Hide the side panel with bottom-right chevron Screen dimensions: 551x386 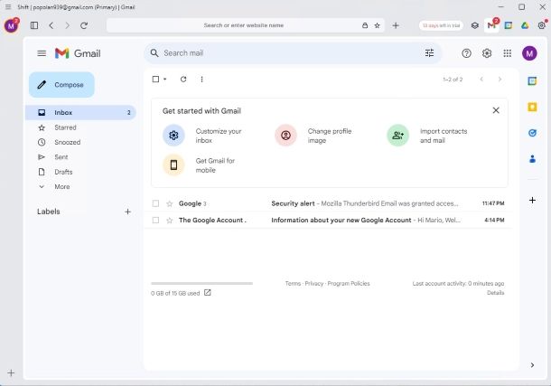coord(532,365)
